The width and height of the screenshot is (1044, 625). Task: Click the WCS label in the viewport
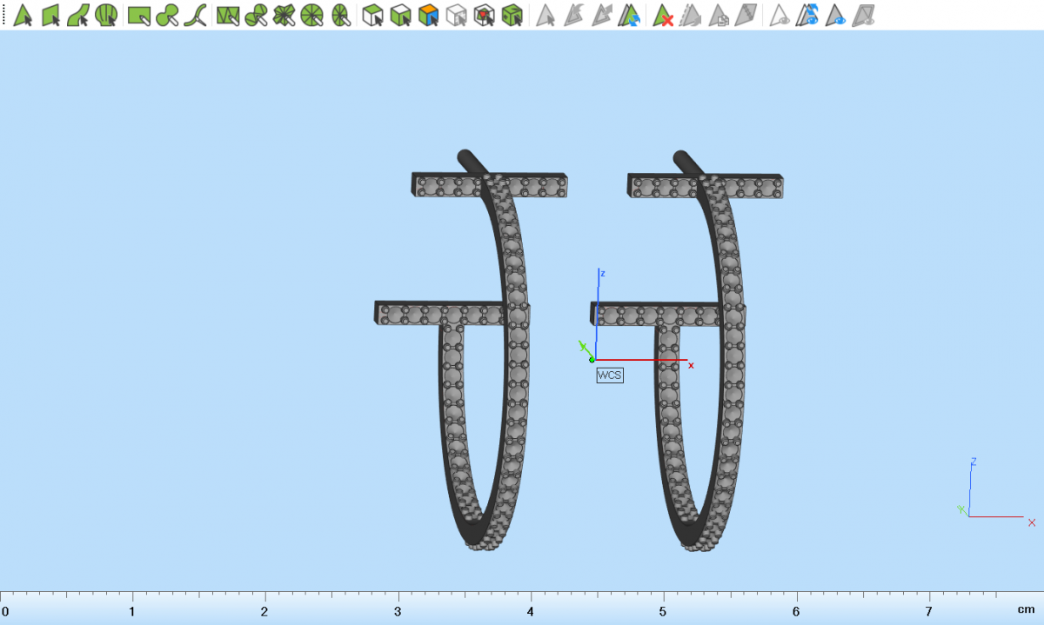[609, 376]
